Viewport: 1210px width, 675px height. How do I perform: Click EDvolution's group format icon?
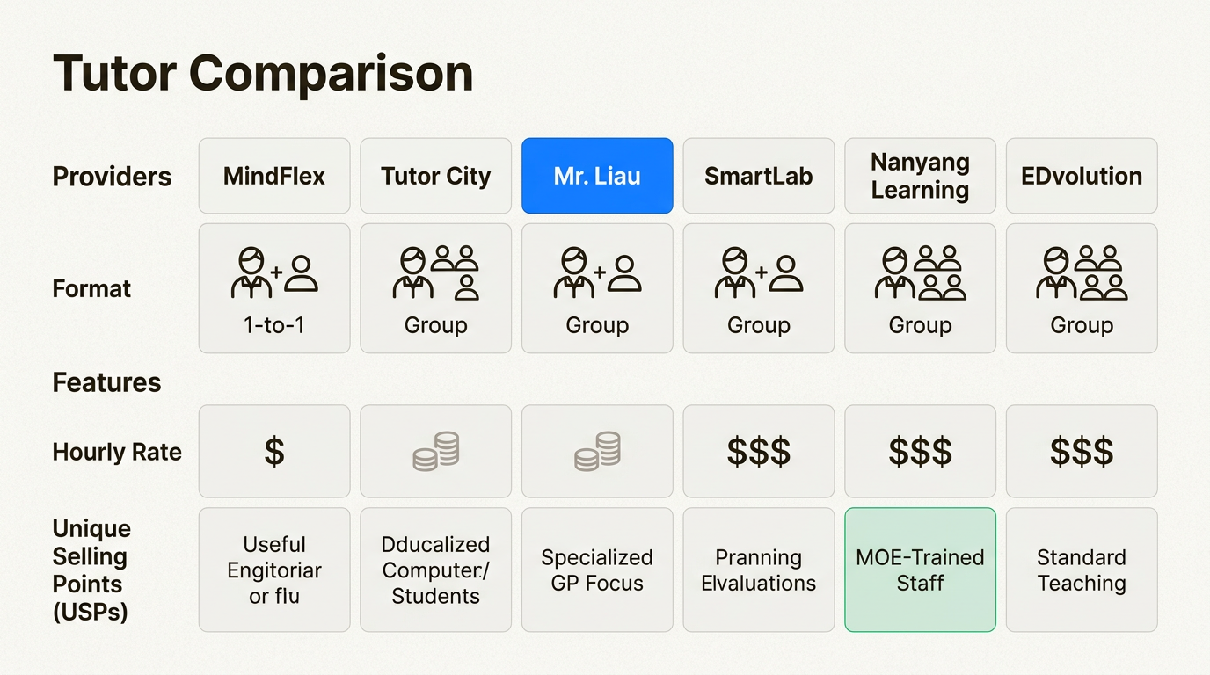tap(1082, 272)
